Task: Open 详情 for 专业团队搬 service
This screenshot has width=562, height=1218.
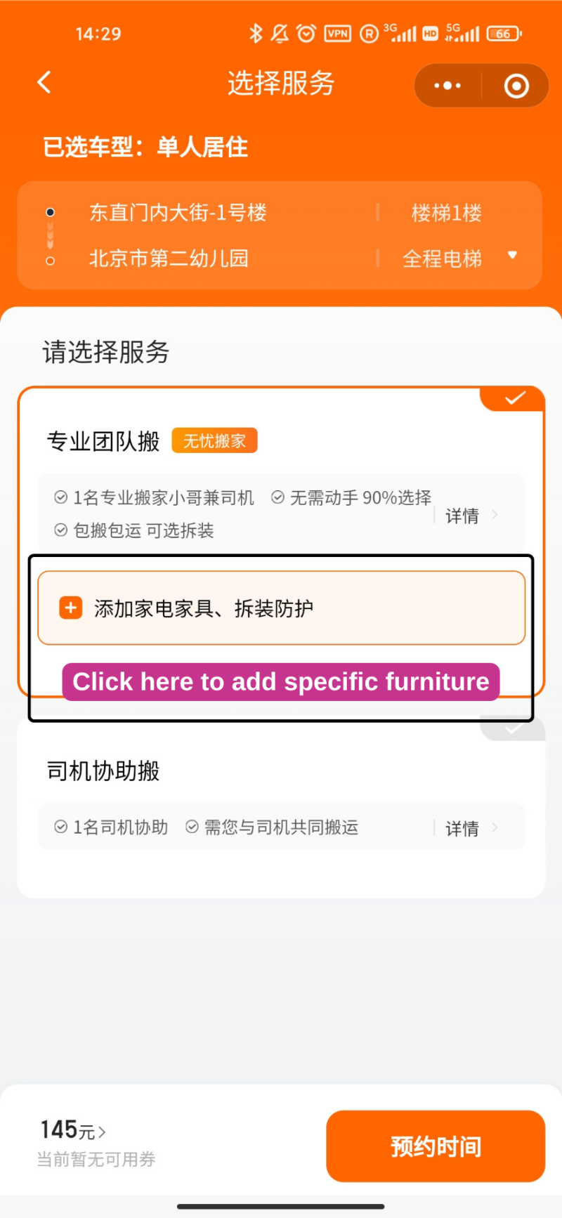Action: point(471,516)
